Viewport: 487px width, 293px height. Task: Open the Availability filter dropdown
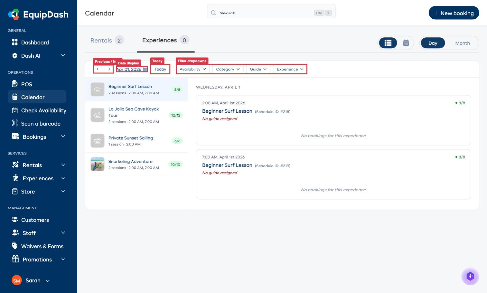point(192,69)
